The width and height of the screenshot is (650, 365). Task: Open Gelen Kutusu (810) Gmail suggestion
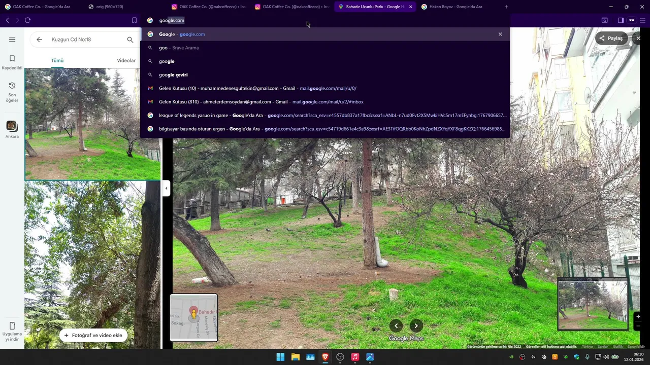click(x=325, y=102)
